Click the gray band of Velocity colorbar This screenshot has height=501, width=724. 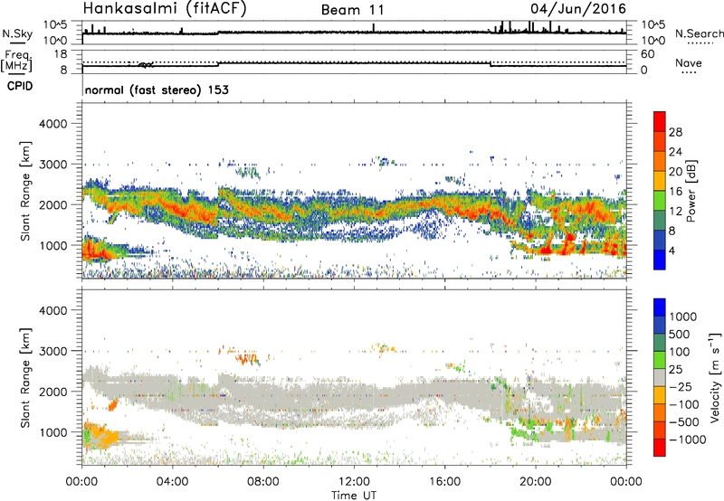pos(660,378)
